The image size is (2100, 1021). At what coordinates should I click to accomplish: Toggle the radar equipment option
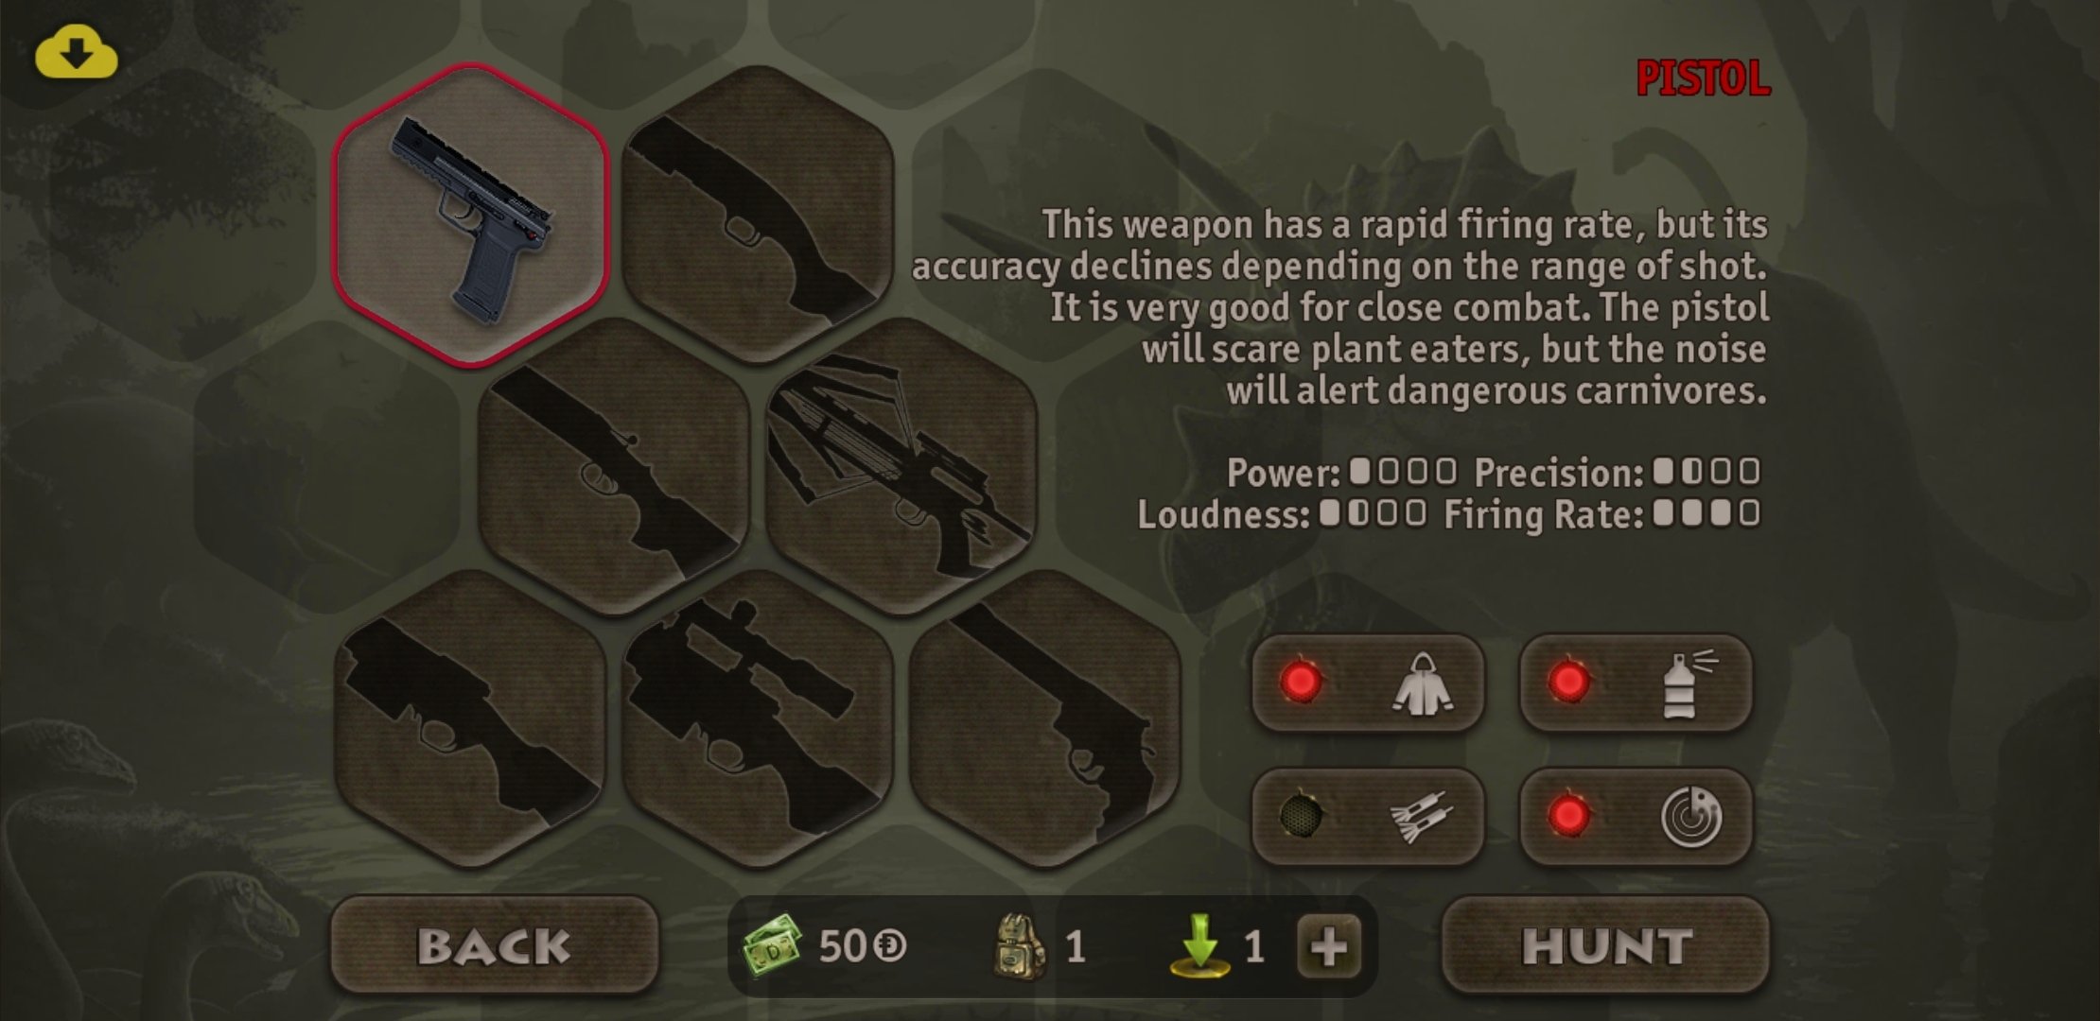(1636, 816)
